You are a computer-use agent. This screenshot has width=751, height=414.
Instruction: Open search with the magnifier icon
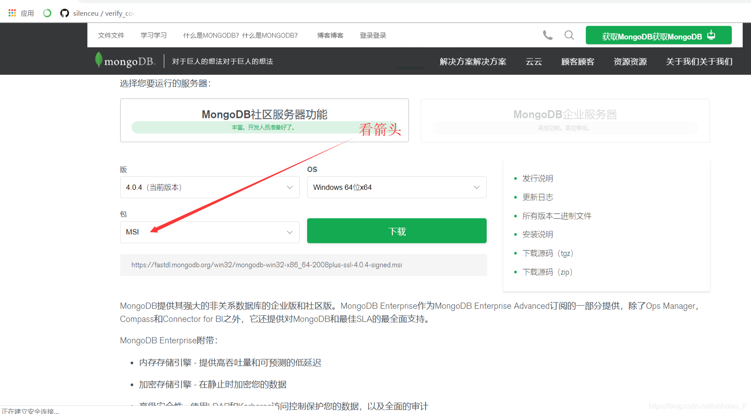tap(569, 35)
